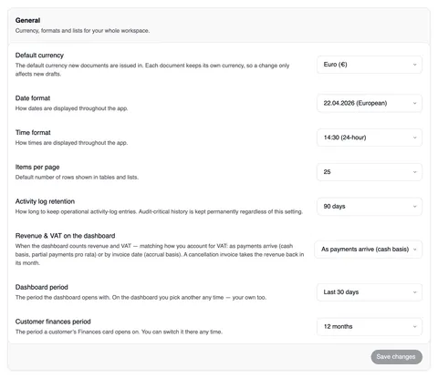The width and height of the screenshot is (438, 378).
Task: Click the description beginning 'The period a customer's Finances card opens on'
Action: (119, 332)
